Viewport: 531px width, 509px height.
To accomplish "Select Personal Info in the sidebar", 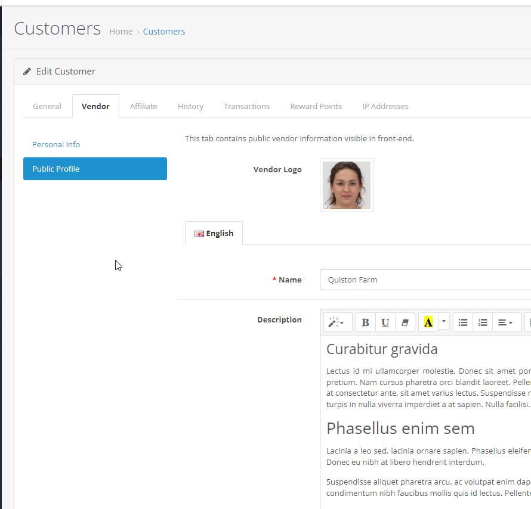I will point(56,144).
